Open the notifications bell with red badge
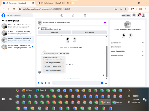Image resolution: width=149 pixels, height=111 pixels. click(x=139, y=15)
